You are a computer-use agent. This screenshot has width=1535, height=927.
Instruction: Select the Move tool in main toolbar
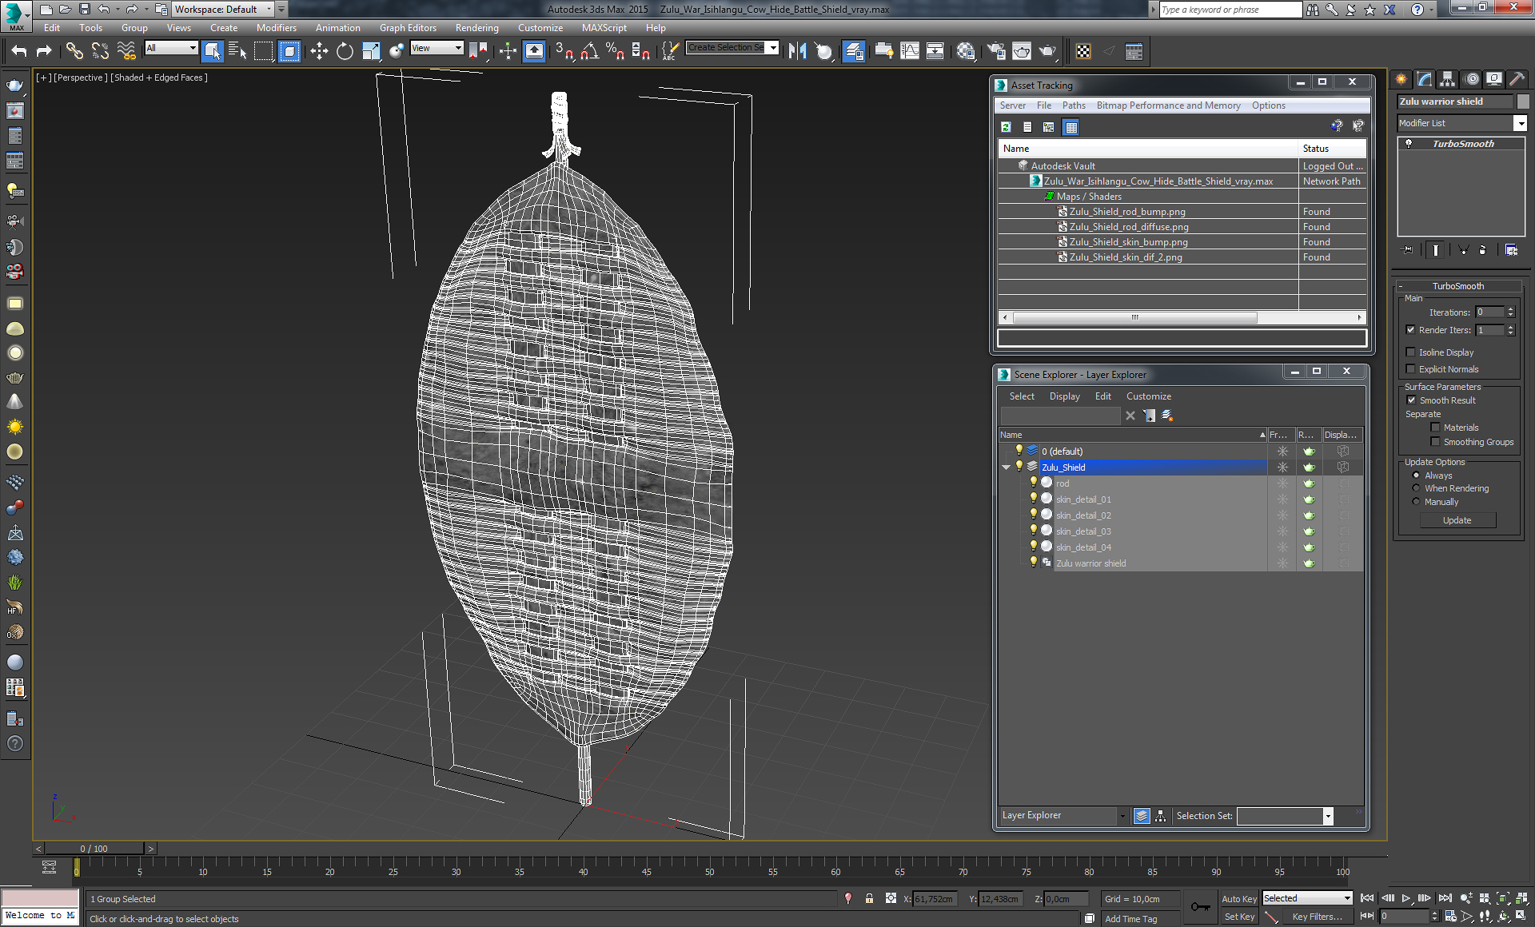click(319, 52)
